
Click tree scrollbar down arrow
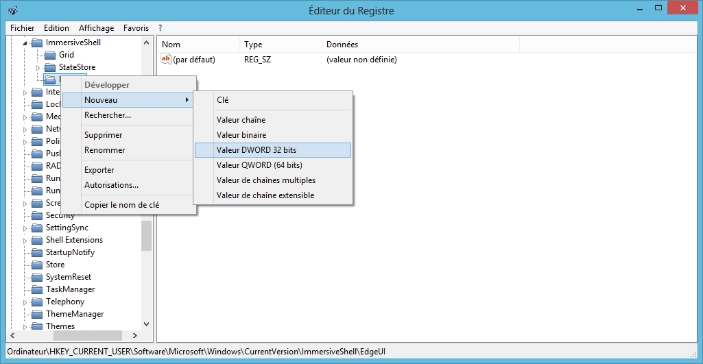coord(146,324)
